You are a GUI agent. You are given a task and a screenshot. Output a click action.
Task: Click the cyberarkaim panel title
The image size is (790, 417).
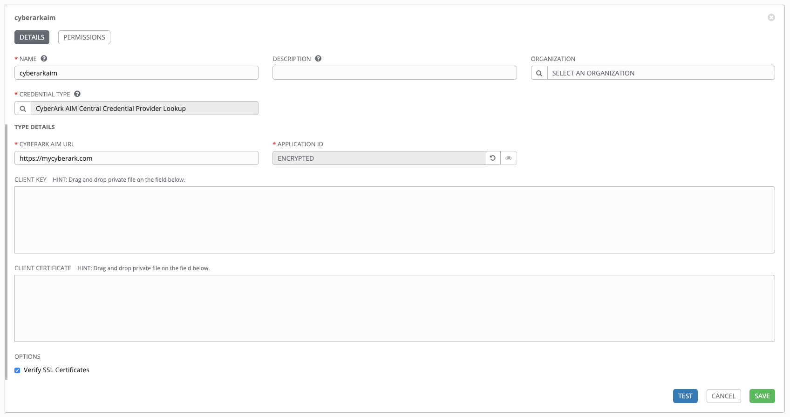tap(35, 18)
